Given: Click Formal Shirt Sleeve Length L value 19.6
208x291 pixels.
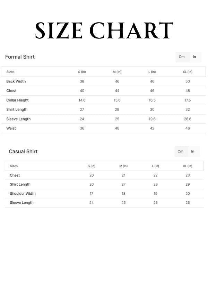Looking at the screenshot, I should 152,119.
